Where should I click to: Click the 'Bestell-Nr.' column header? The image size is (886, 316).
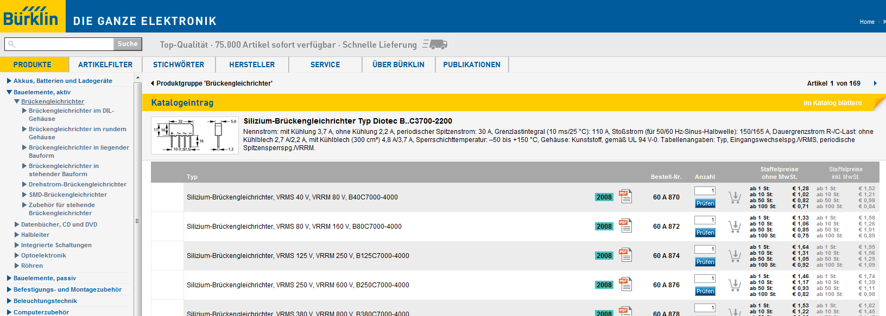[x=666, y=177]
